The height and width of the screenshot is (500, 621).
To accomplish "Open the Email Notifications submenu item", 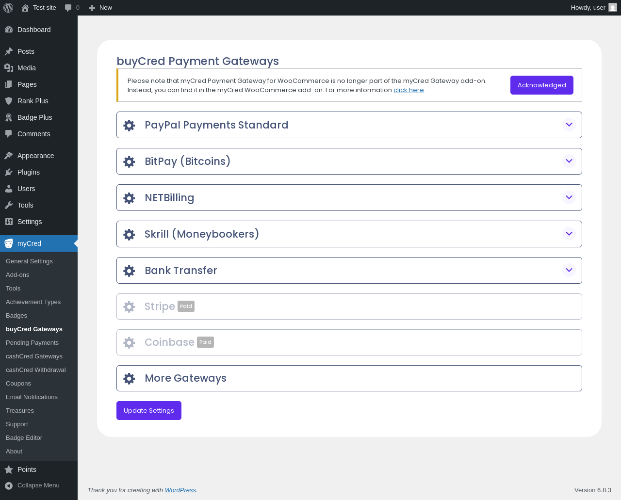I will [32, 397].
